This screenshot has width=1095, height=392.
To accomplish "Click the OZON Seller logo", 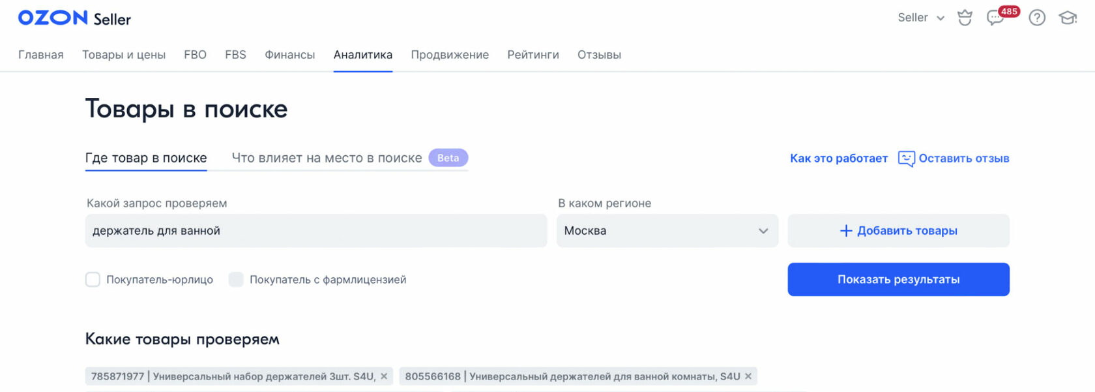I will pos(74,18).
